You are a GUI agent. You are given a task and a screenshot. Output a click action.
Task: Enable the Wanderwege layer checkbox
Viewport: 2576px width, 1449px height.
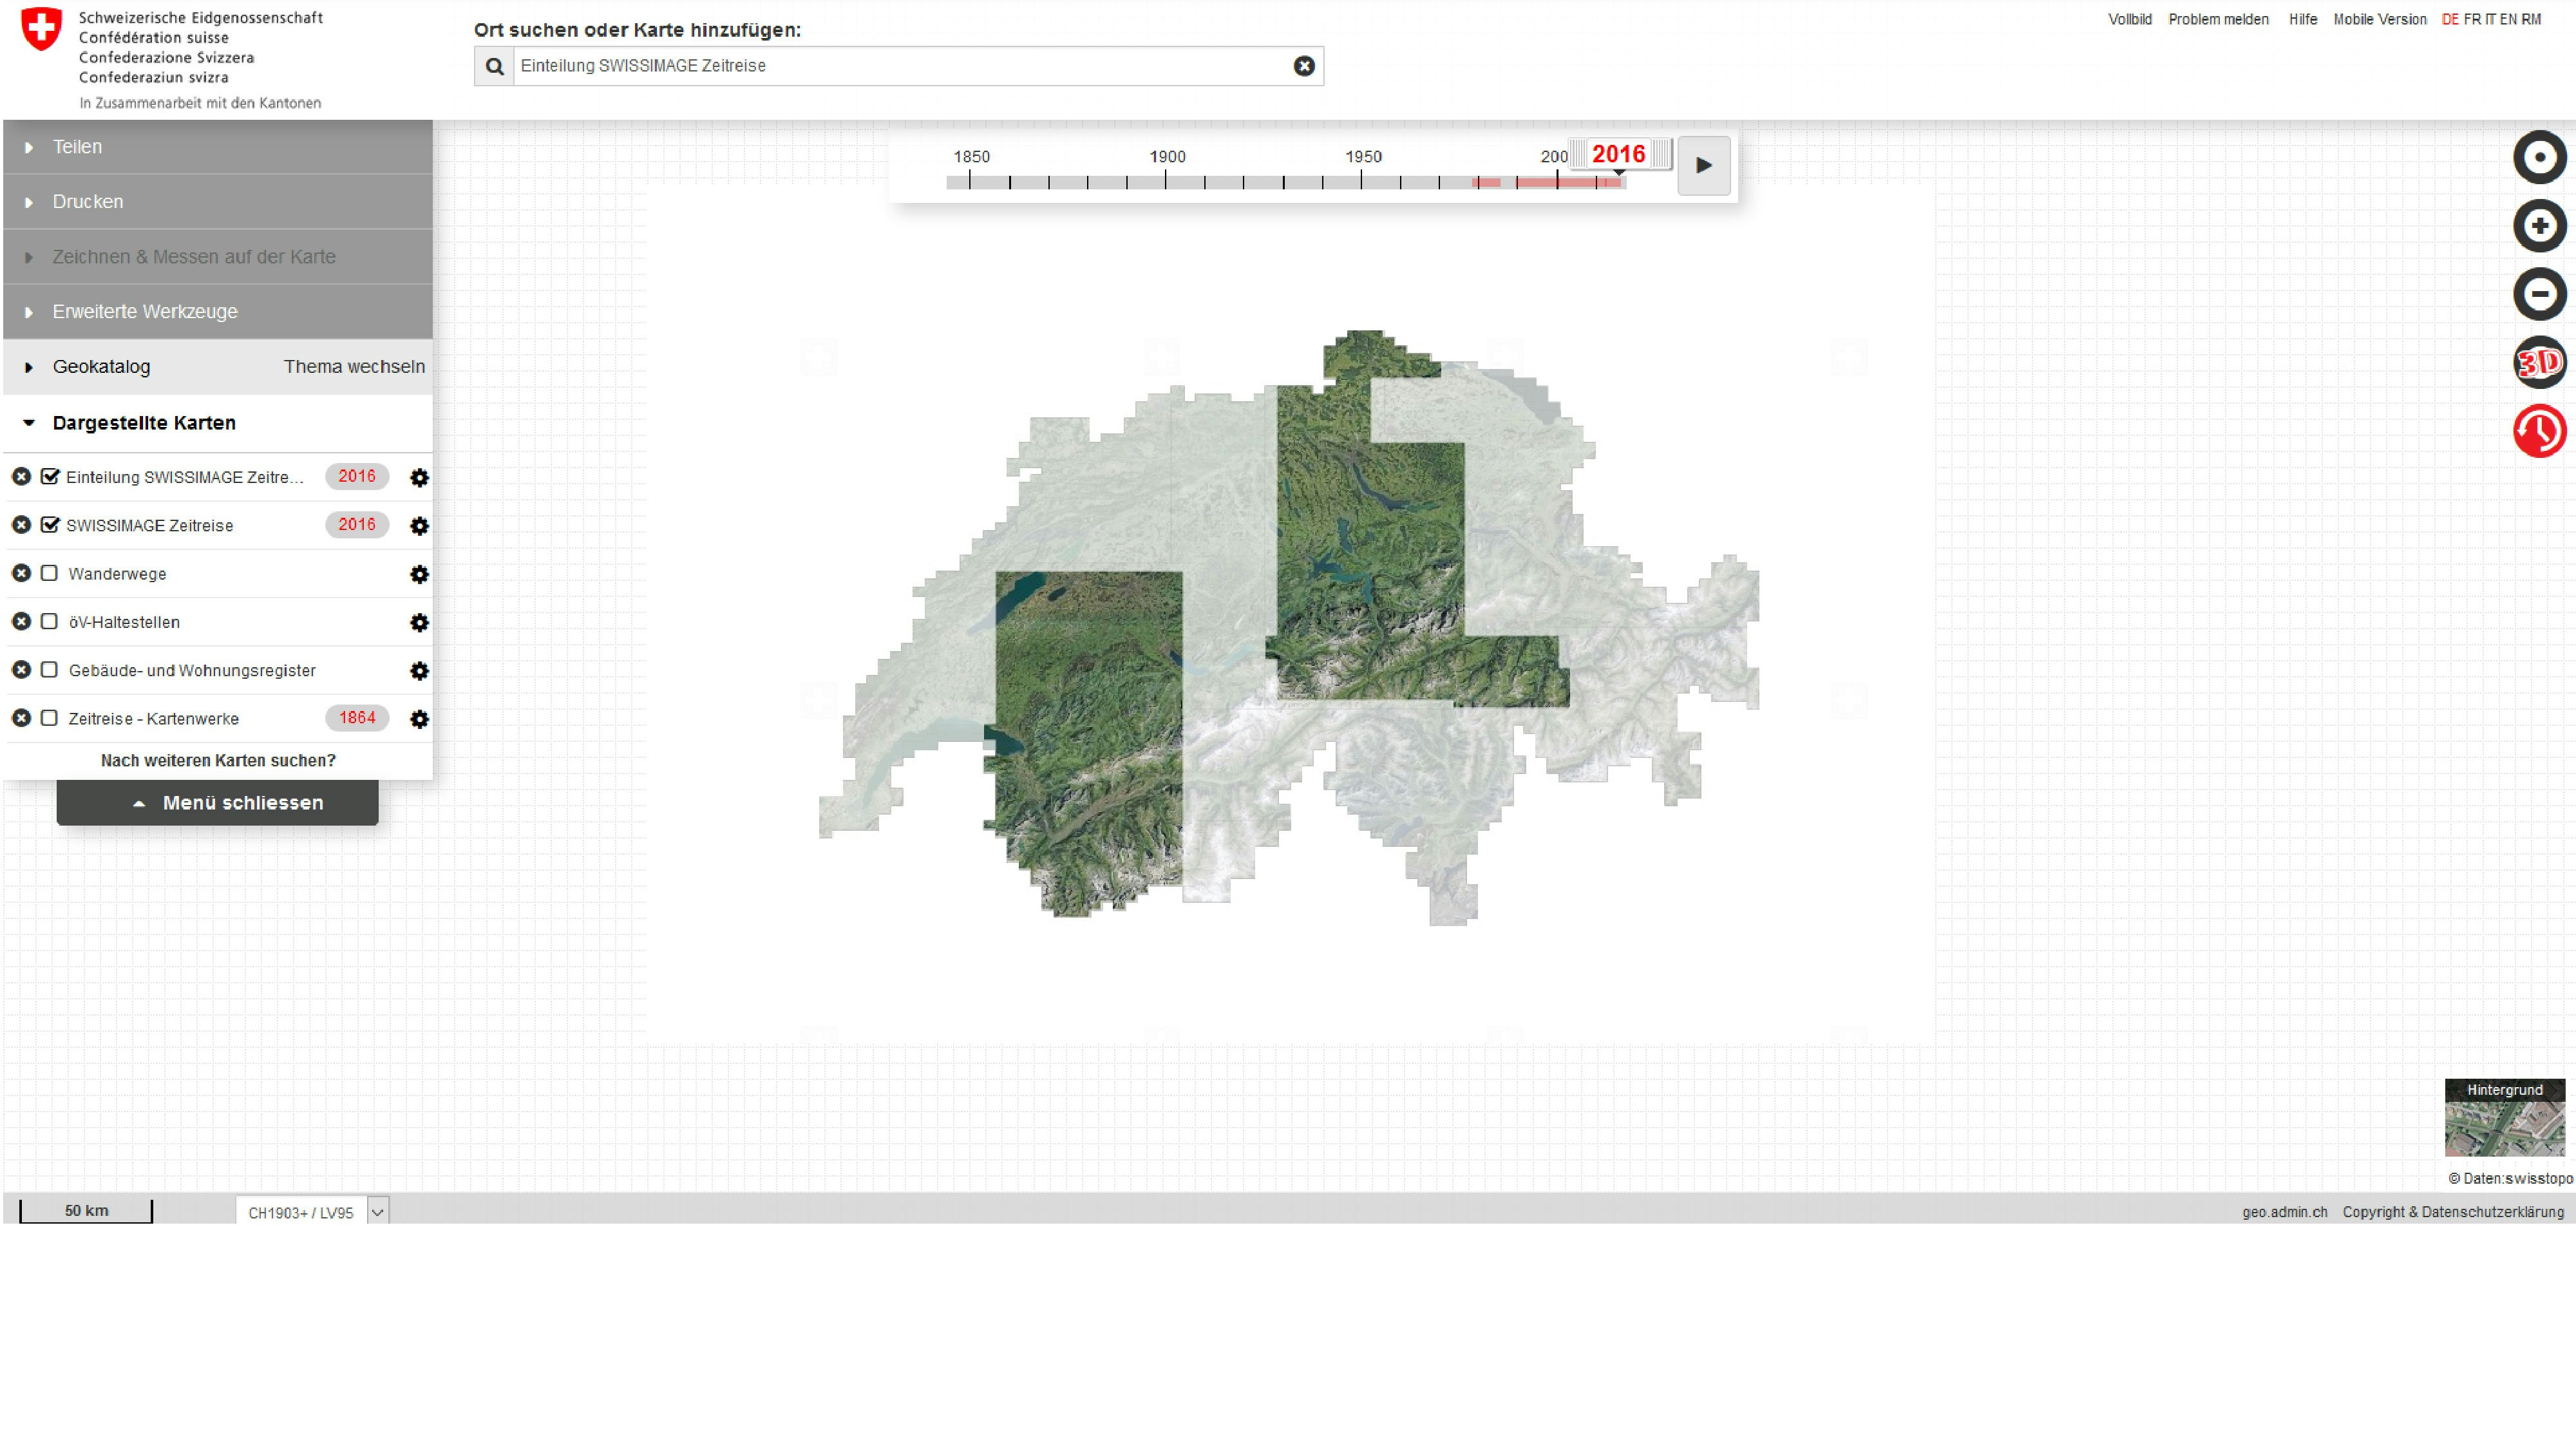click(x=49, y=573)
